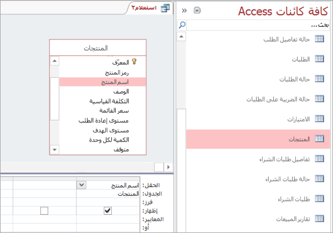Click field list scroll up arrow

click(55, 61)
